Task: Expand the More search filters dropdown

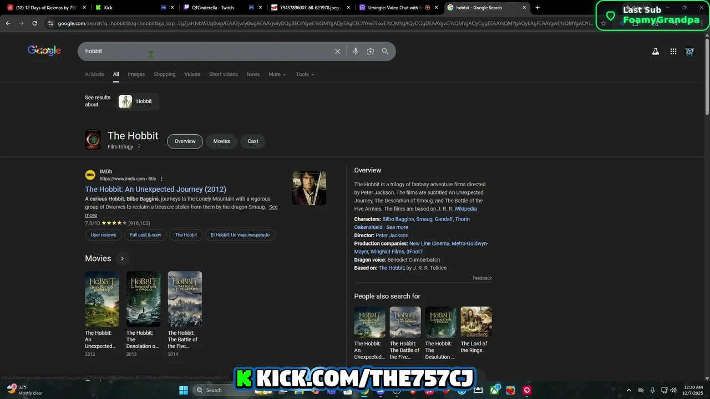Action: (277, 74)
